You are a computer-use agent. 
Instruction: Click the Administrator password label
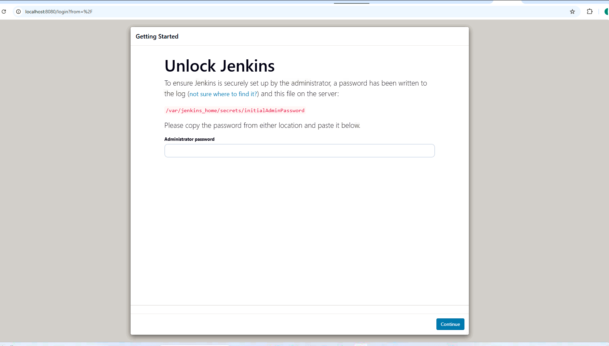point(189,139)
